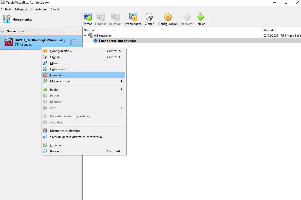Click the Mover icon in context menu
301x200 pixels.
(x=45, y=63)
